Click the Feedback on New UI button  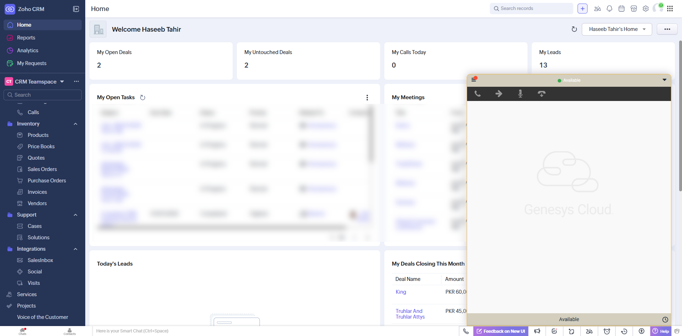pos(501,331)
